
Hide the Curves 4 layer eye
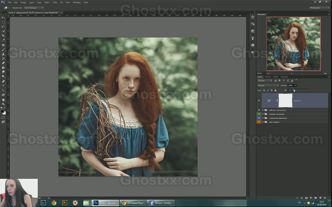259,101
